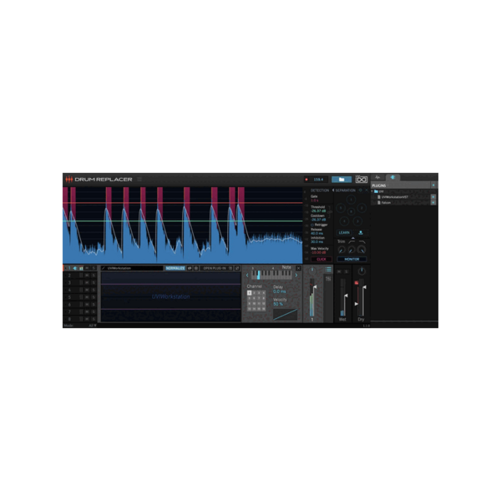Click the UVIWorkstation name field
501x501 pixels.
[132, 268]
